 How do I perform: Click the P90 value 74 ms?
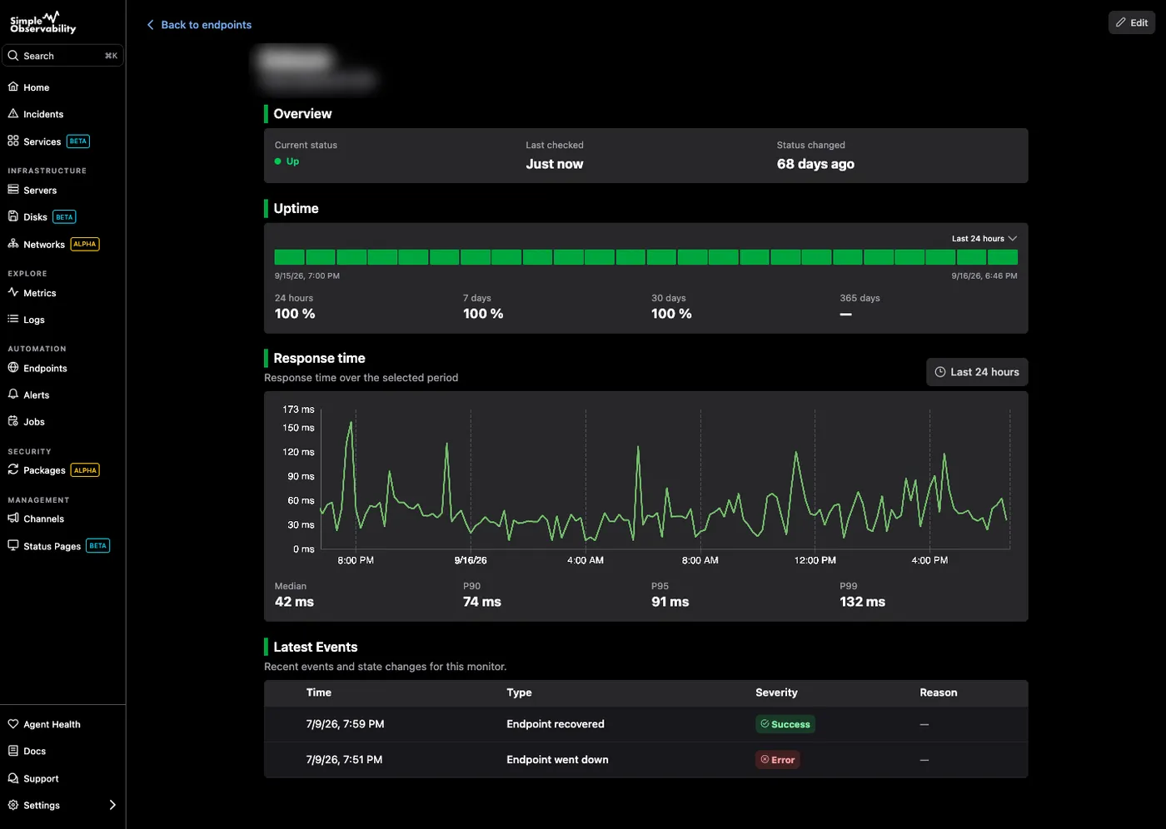[482, 602]
